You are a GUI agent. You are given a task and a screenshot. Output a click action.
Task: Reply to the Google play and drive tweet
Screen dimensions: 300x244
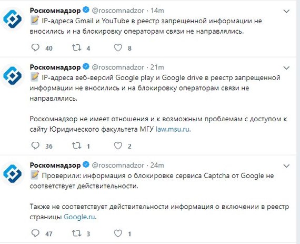tap(35, 146)
